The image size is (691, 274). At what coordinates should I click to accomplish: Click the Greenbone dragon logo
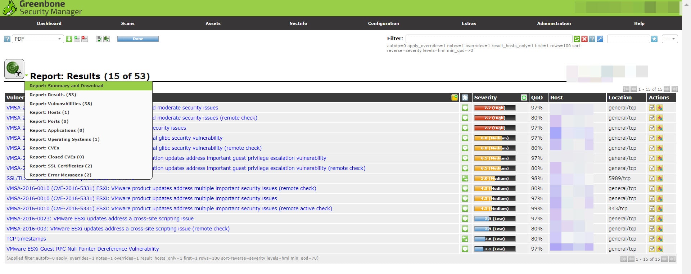click(9, 8)
